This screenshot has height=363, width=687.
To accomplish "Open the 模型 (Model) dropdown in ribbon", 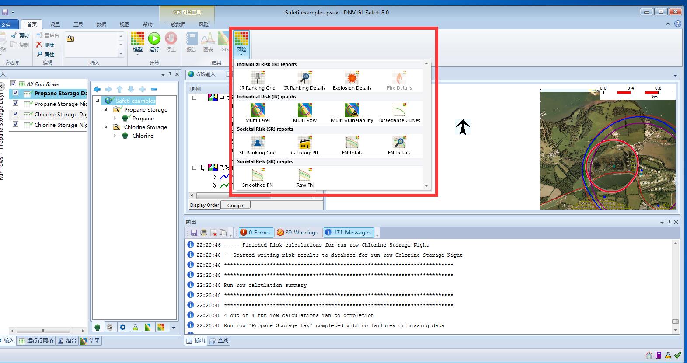I will click(x=137, y=44).
